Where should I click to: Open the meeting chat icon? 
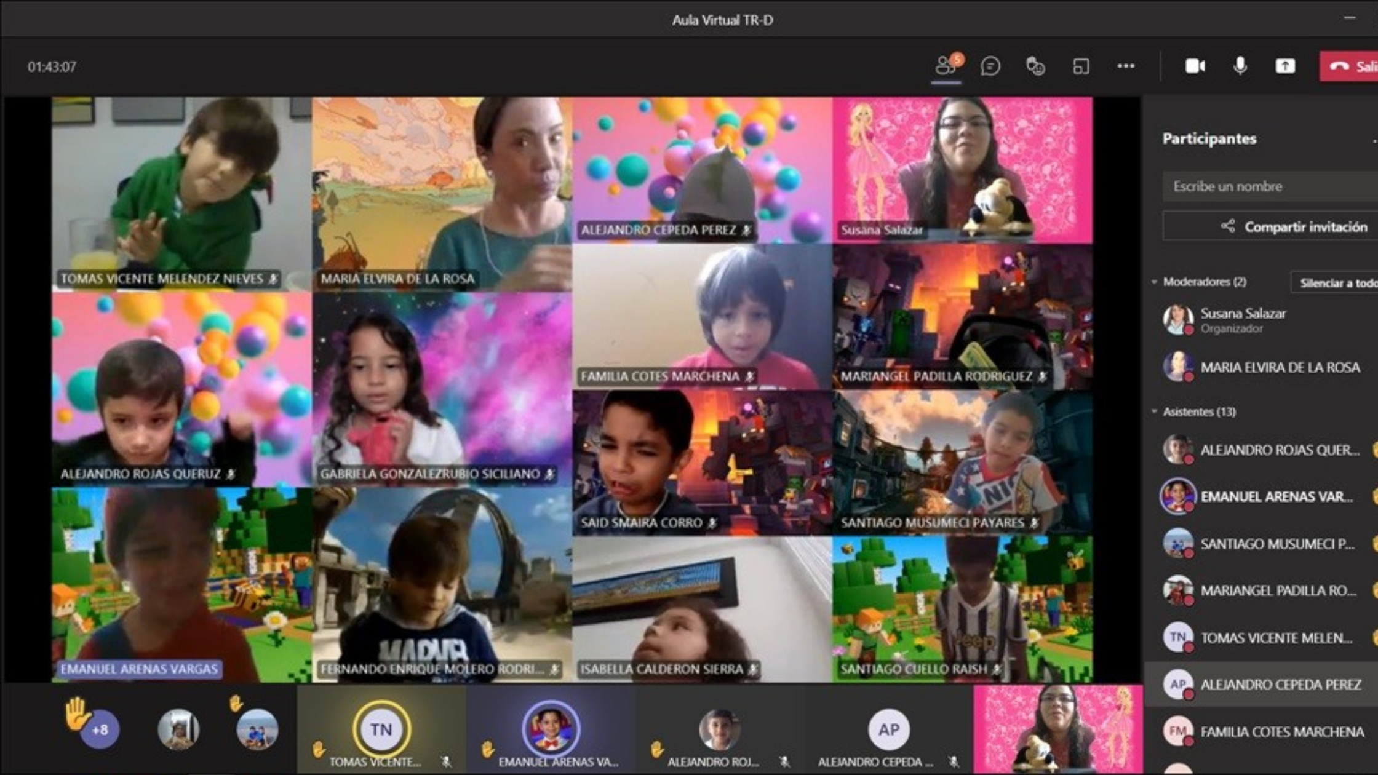pyautogui.click(x=990, y=66)
